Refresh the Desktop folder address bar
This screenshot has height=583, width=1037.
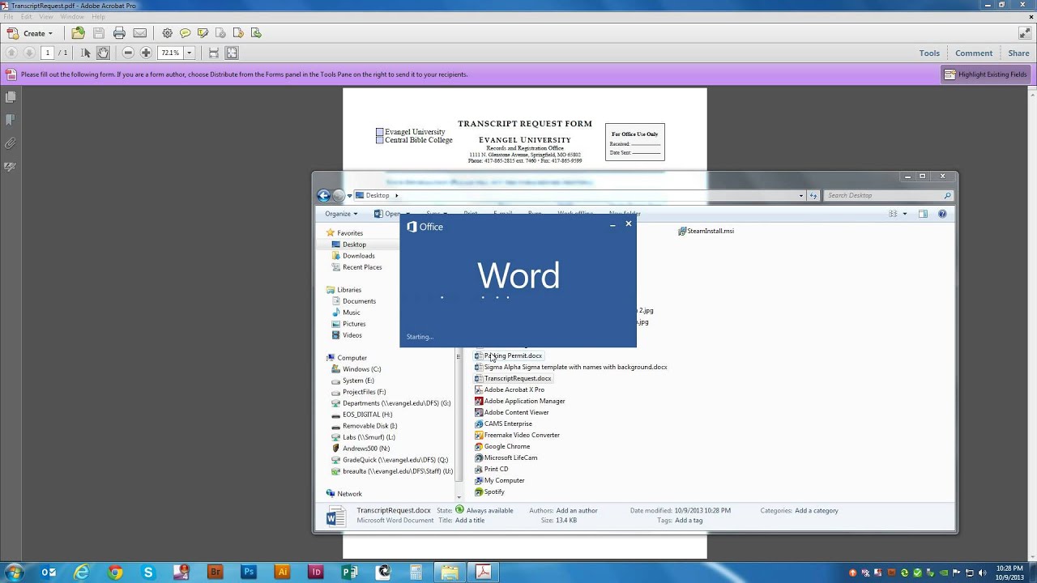coord(815,195)
